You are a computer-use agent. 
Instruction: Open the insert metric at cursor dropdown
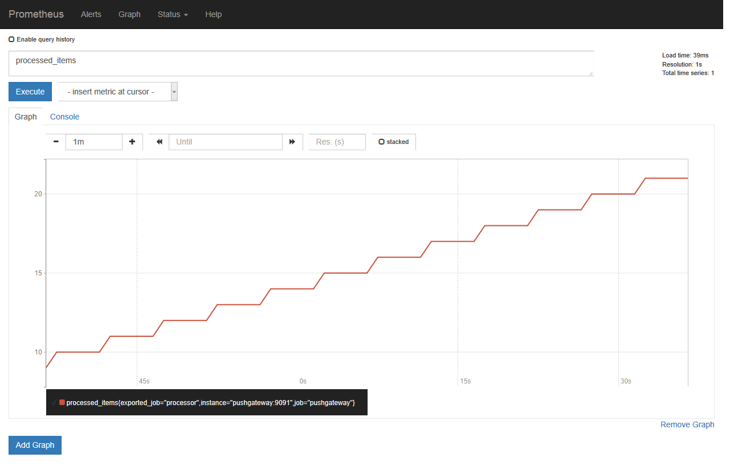(x=117, y=91)
